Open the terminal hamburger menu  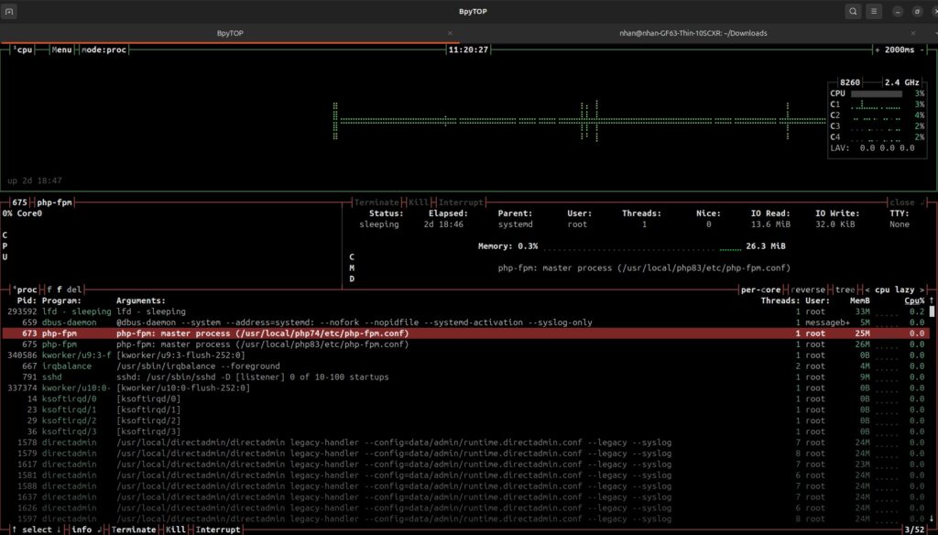pyautogui.click(x=875, y=11)
